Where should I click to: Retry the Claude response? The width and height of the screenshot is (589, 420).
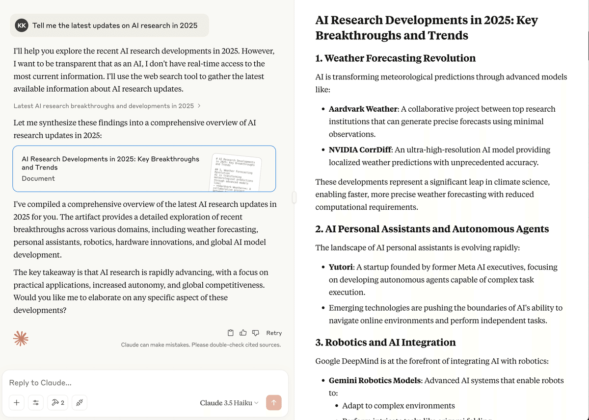pyautogui.click(x=274, y=333)
